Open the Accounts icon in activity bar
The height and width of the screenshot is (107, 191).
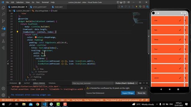3,89
